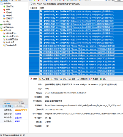Screen dimensions: 123x137
Task: Open 他人共享 (200) in the tree
Action: point(12,36)
